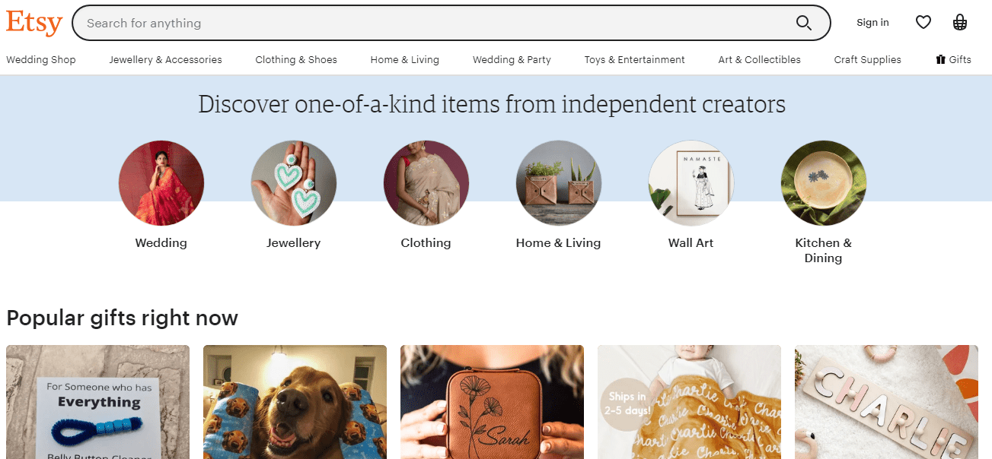
Task: Click the Clothing category label
Action: click(x=426, y=243)
